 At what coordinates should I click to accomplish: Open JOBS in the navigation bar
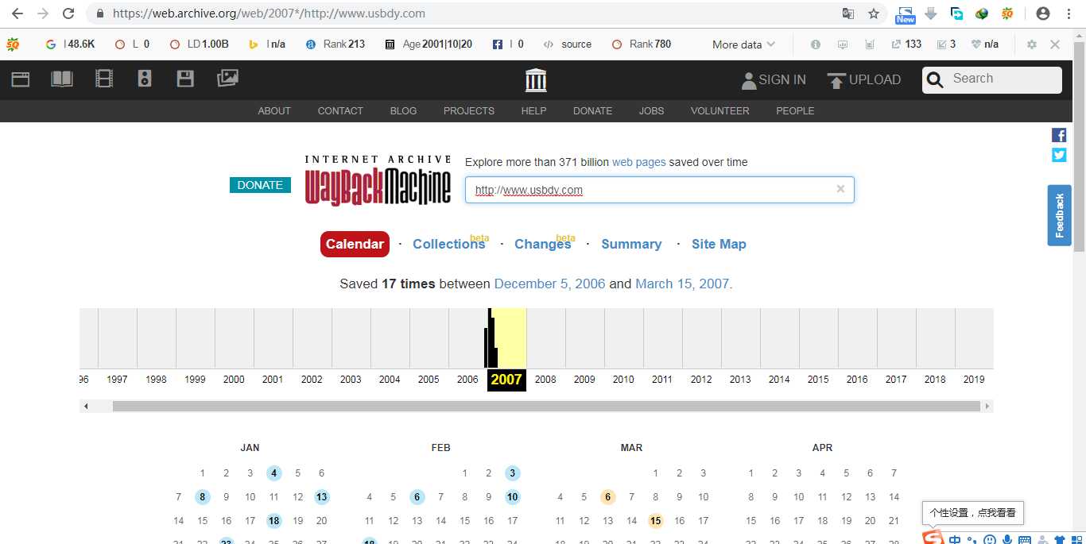[x=651, y=110]
